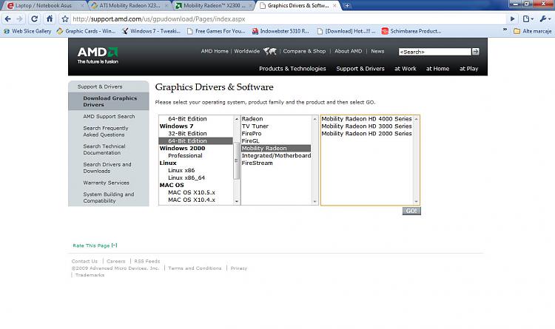Open the Web Slice Gallery bookmark
The height and width of the screenshot is (329, 555).
click(27, 31)
